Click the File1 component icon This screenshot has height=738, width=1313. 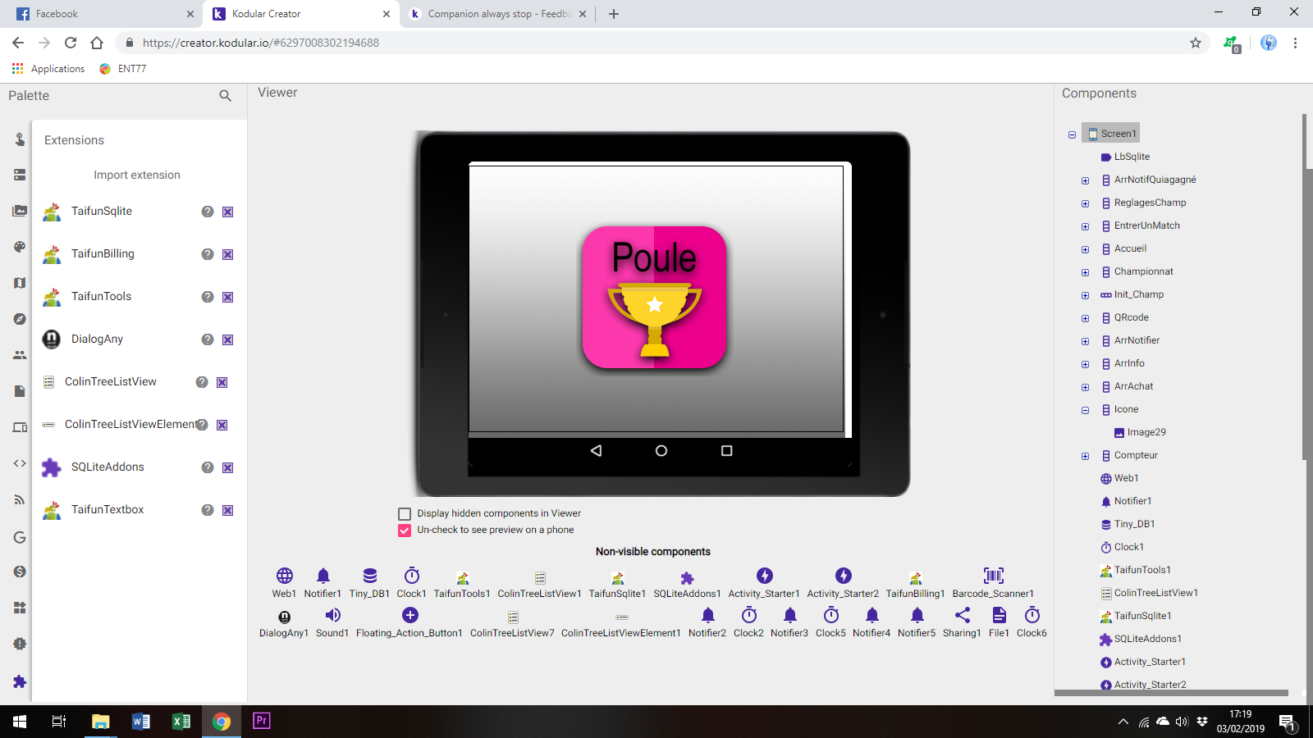[999, 615]
